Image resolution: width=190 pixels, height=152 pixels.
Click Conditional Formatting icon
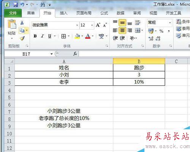[179, 22]
